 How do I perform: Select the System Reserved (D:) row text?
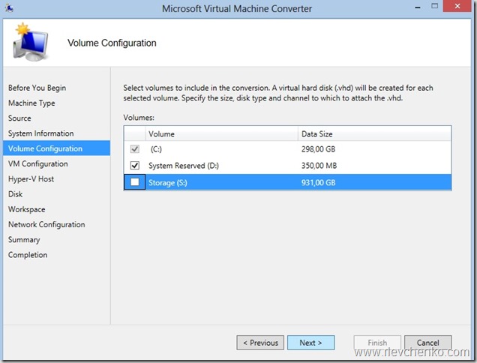point(184,166)
